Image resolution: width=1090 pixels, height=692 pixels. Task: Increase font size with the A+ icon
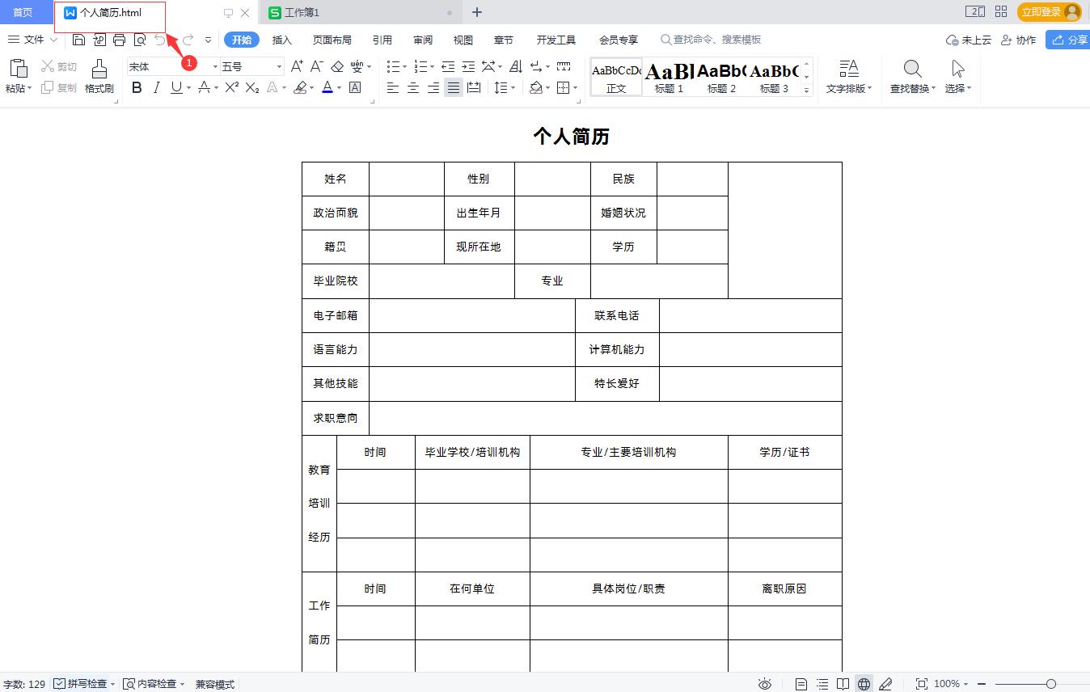coord(296,66)
